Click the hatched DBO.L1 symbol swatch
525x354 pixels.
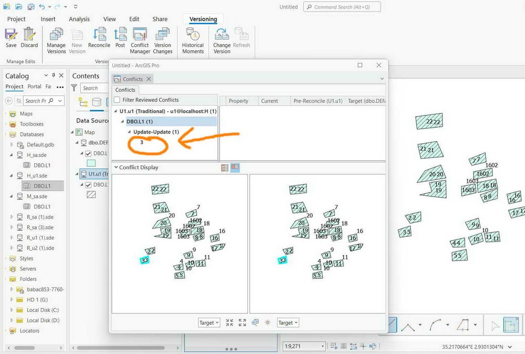91,194
